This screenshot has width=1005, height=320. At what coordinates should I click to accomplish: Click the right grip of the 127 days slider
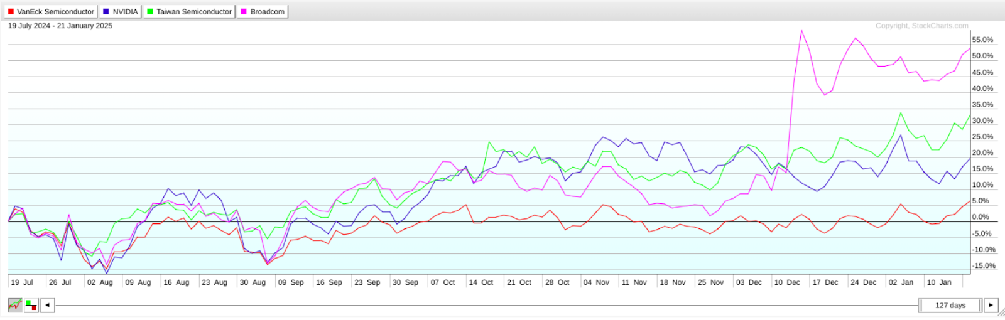979,306
